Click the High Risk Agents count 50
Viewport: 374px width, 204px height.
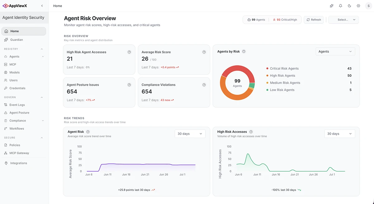[x=349, y=75]
